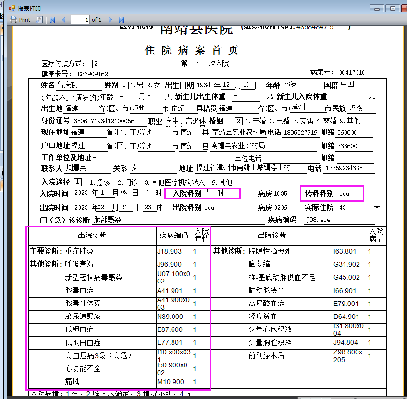407x399 pixels.
Task: Click the hospital name 南靖县医院
Action: pos(196,30)
